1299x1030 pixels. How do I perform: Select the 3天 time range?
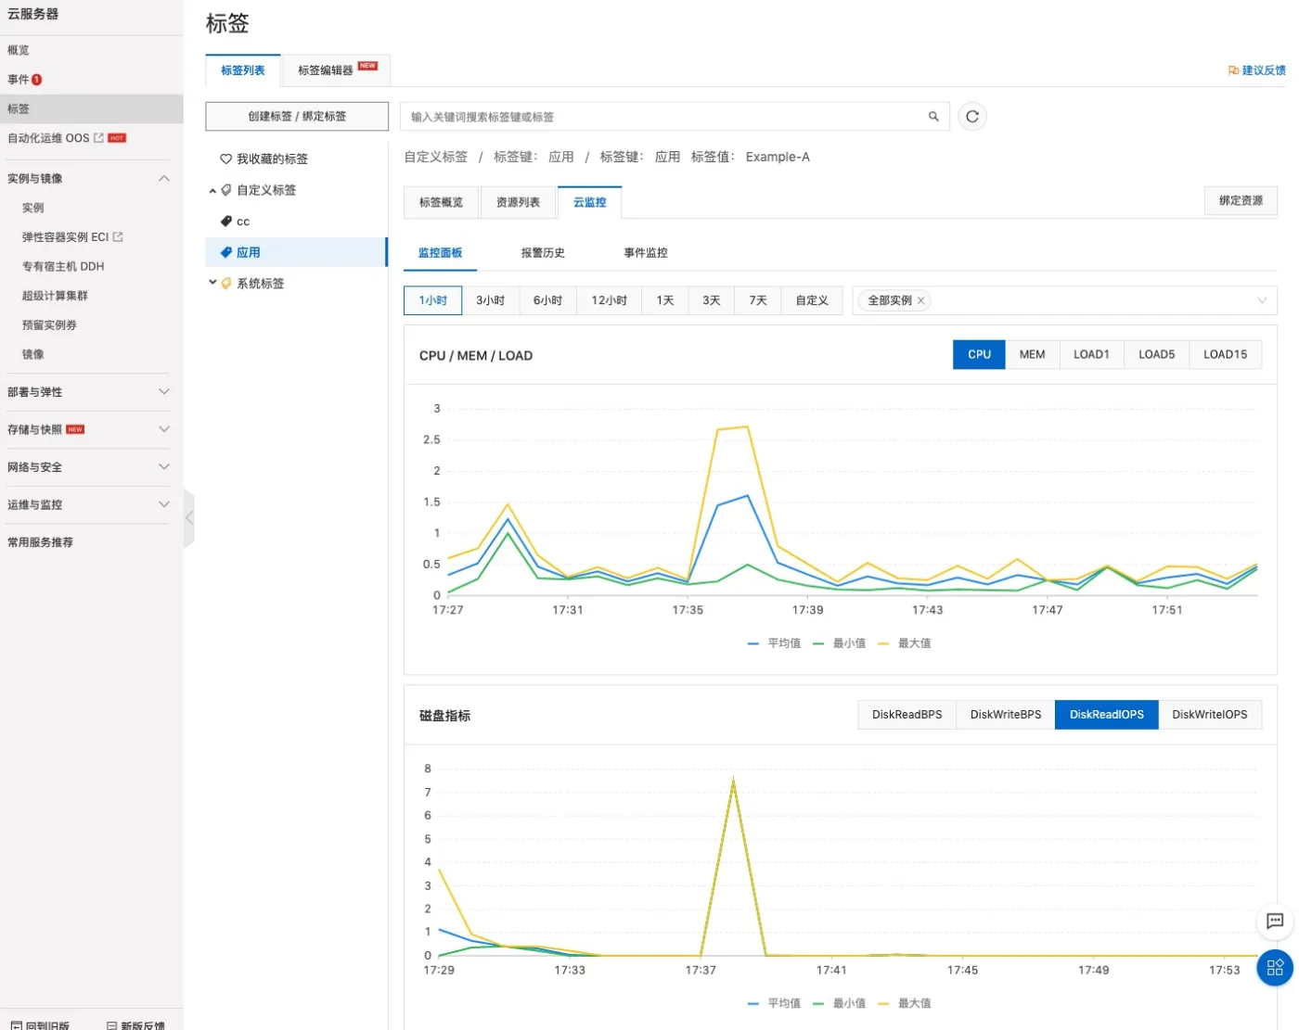click(x=712, y=300)
